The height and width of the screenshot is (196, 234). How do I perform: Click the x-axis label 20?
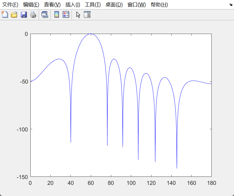(x=50, y=183)
